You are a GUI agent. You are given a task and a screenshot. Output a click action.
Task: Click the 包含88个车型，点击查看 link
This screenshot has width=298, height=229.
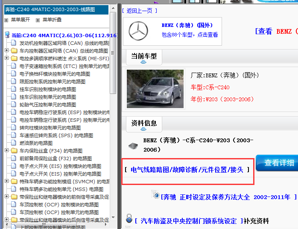point(190,35)
